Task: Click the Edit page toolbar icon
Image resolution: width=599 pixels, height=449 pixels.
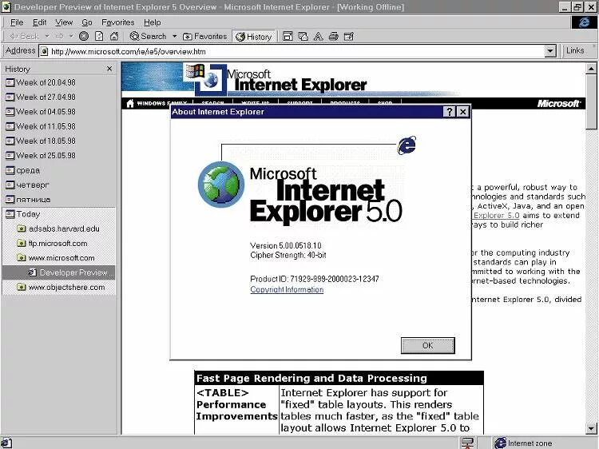Action: [349, 36]
